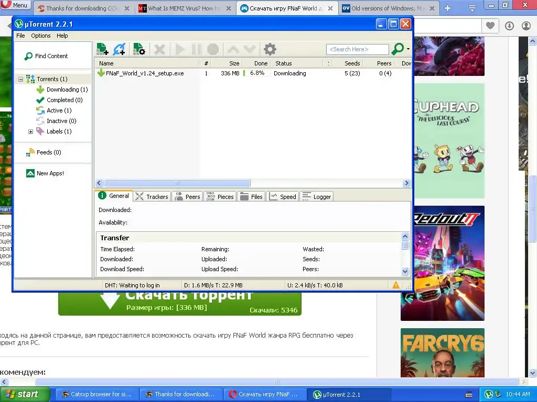Sort by Seeds column header
The height and width of the screenshot is (402, 537).
347,63
